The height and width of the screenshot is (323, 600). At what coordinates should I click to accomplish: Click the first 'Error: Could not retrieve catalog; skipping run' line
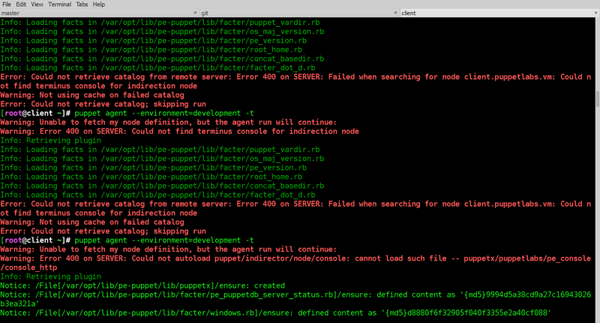(103, 104)
